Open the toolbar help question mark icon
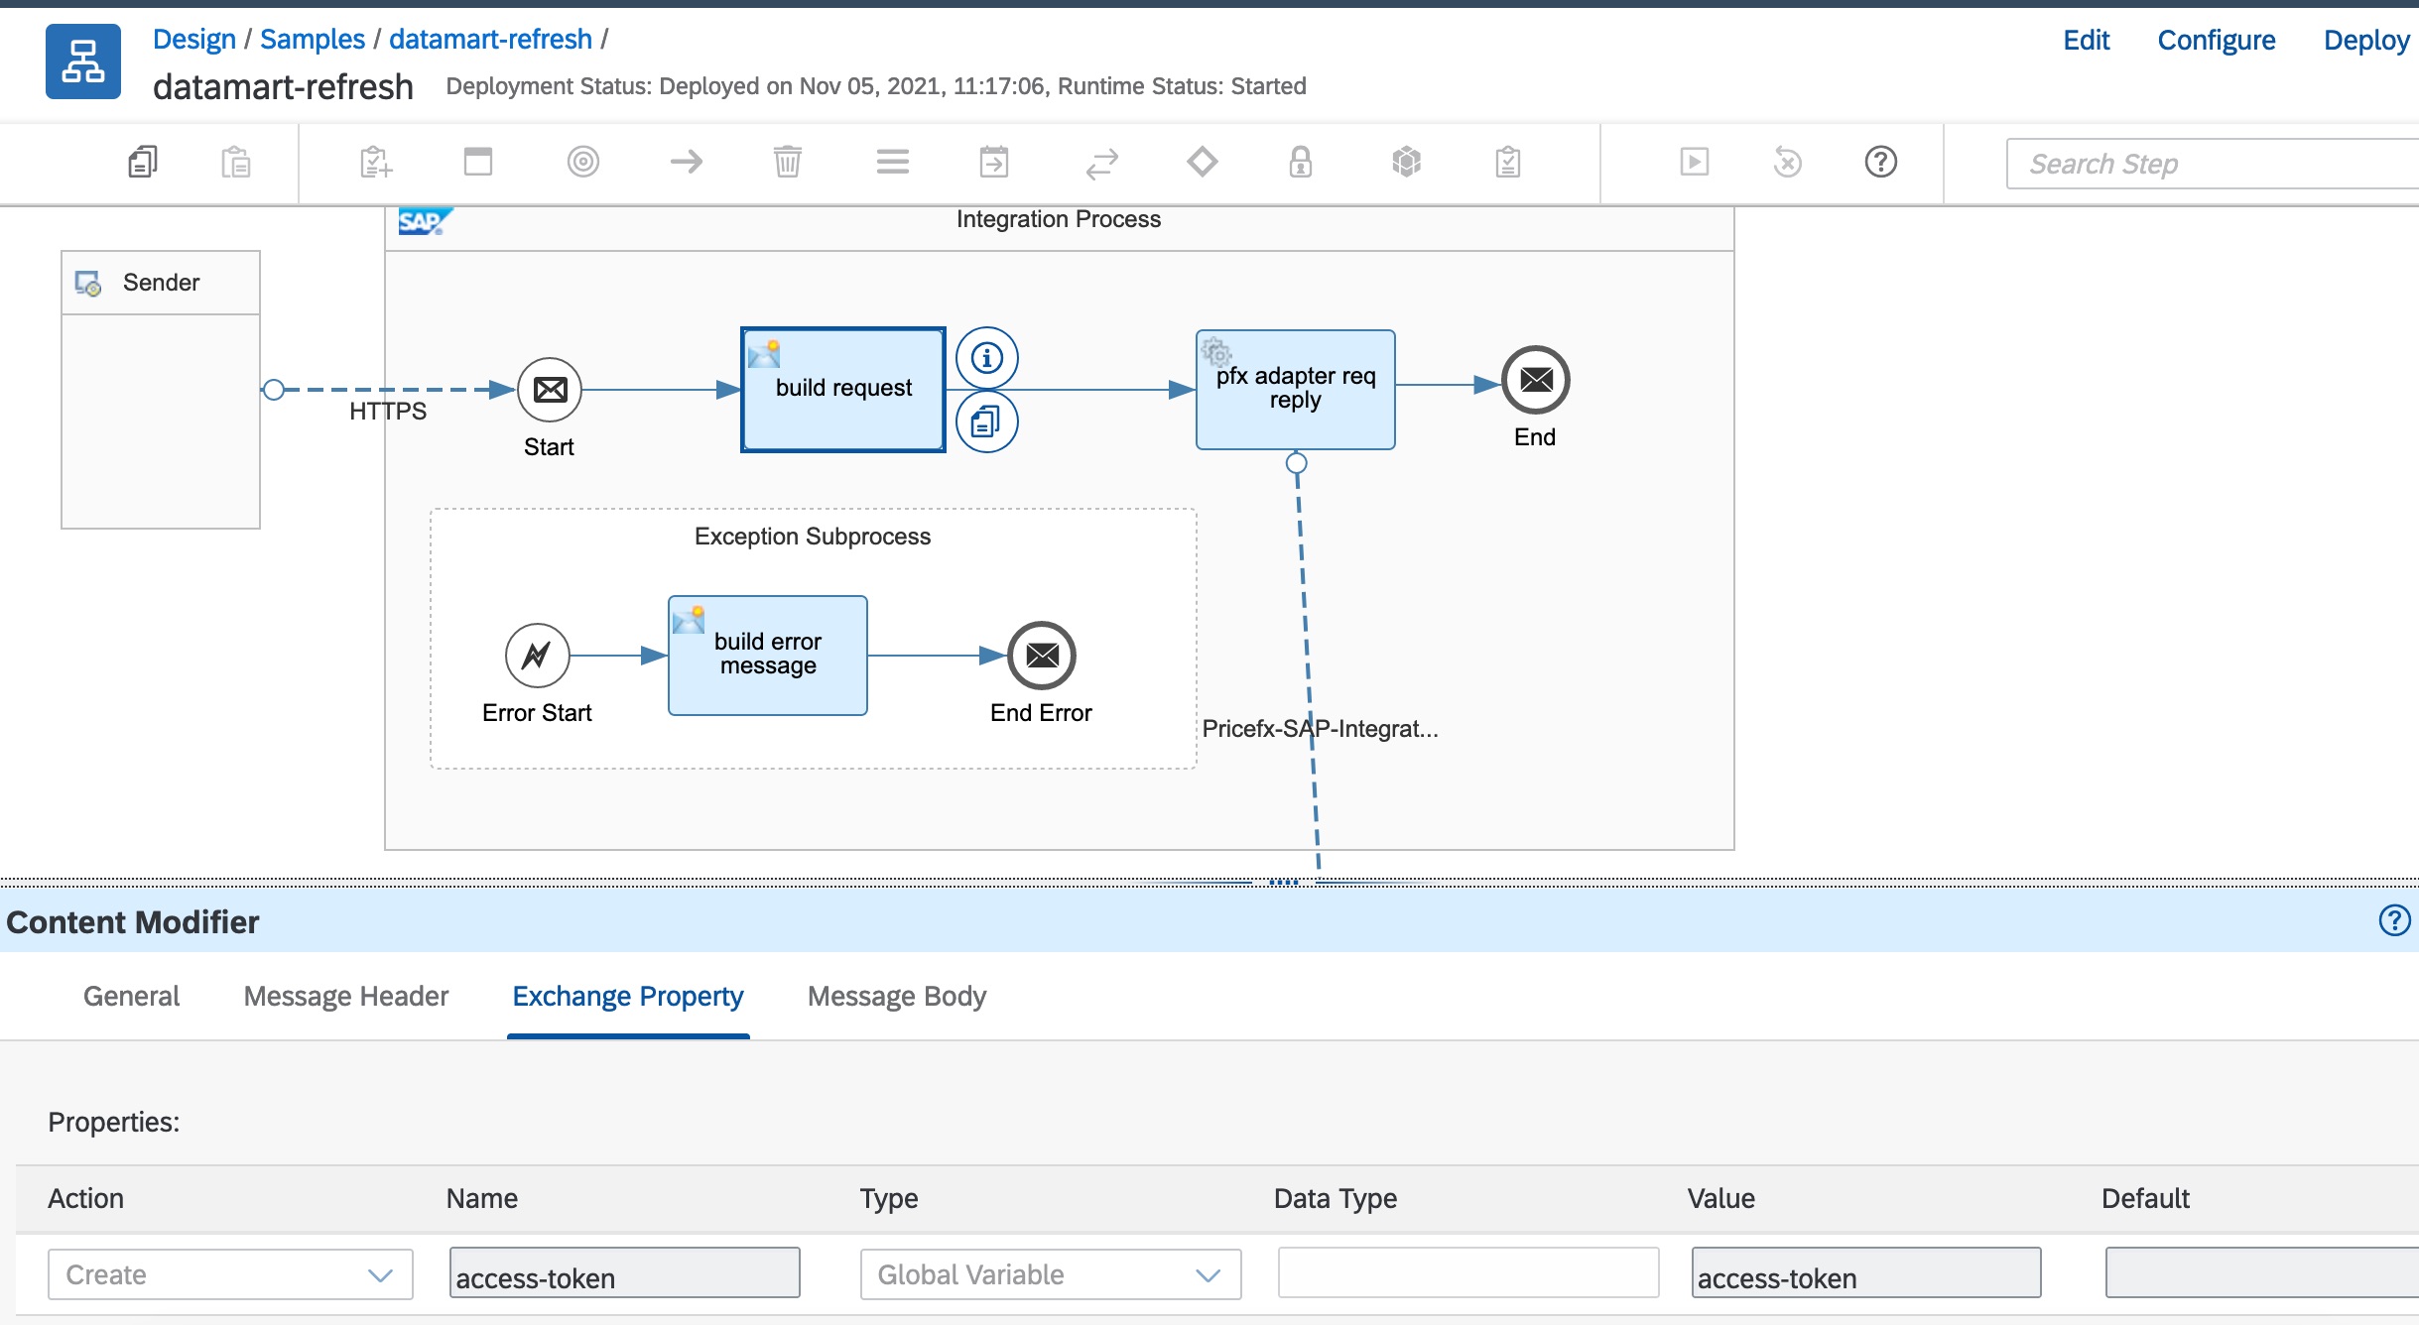The width and height of the screenshot is (2419, 1325). (1880, 162)
